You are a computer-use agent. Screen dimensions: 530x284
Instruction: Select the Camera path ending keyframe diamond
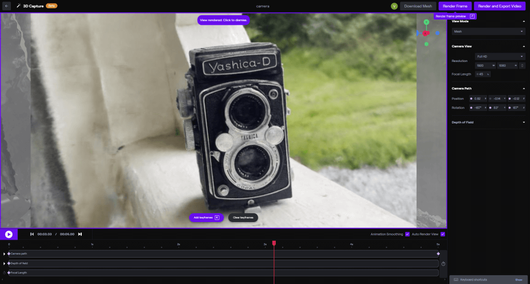[438, 254]
